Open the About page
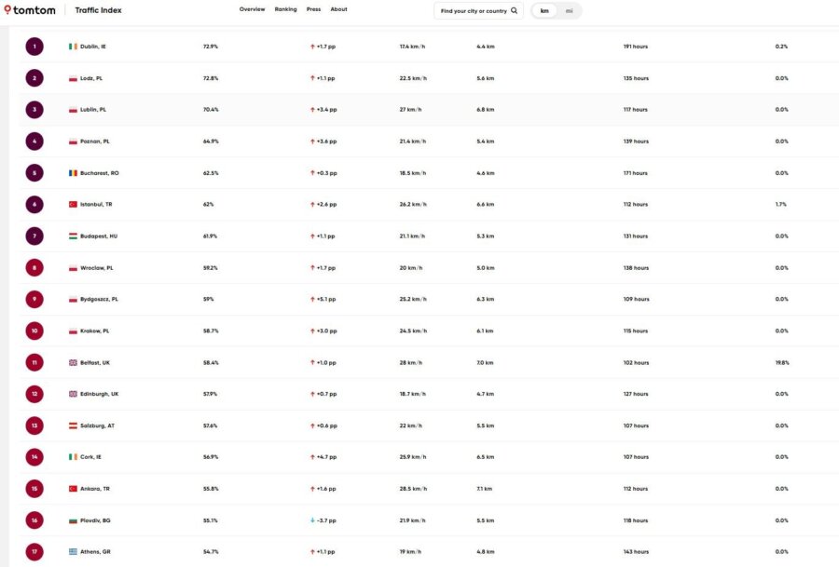The image size is (839, 567). tap(338, 9)
